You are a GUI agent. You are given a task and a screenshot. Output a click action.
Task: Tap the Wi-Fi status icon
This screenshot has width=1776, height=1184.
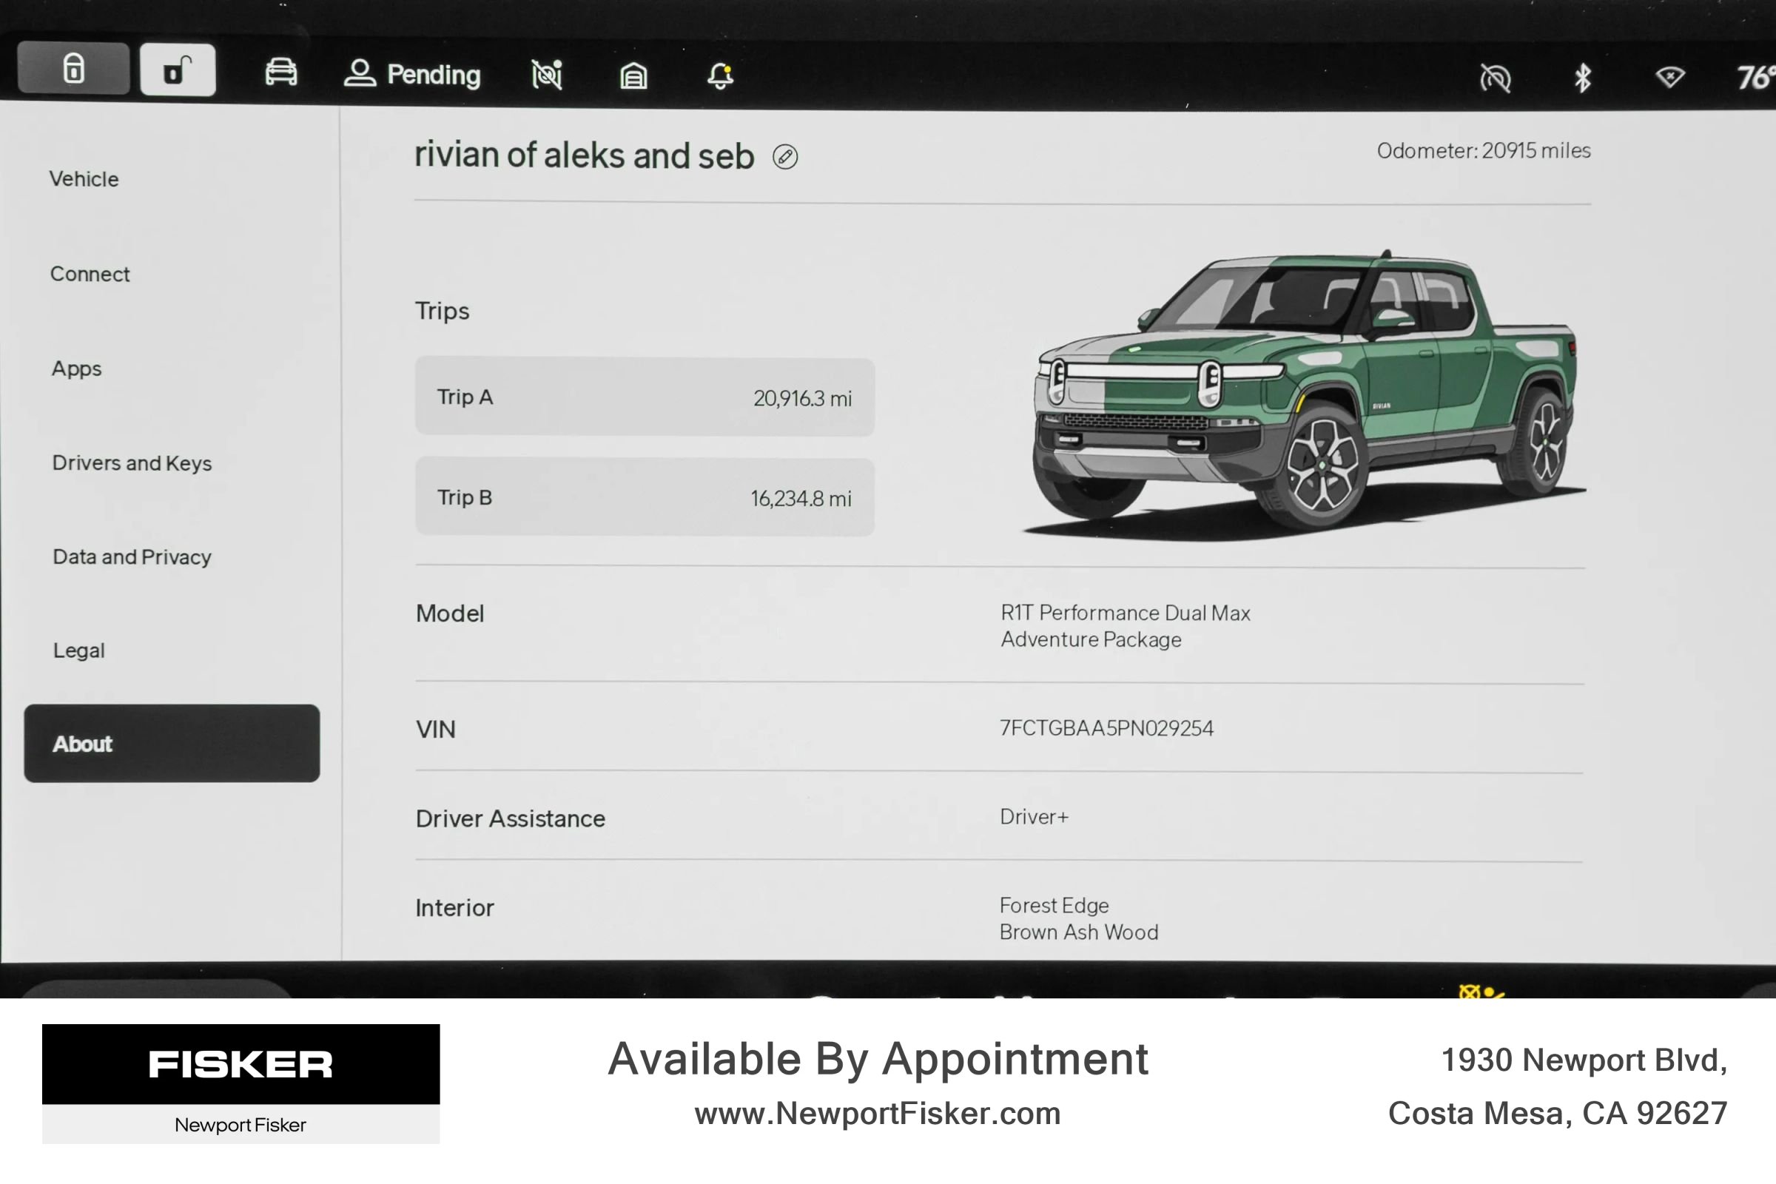[1669, 77]
